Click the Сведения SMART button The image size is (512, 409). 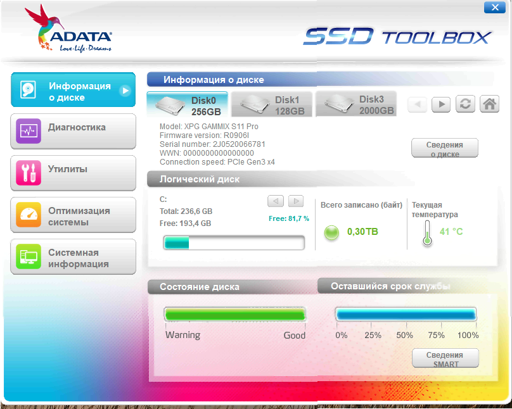445,358
